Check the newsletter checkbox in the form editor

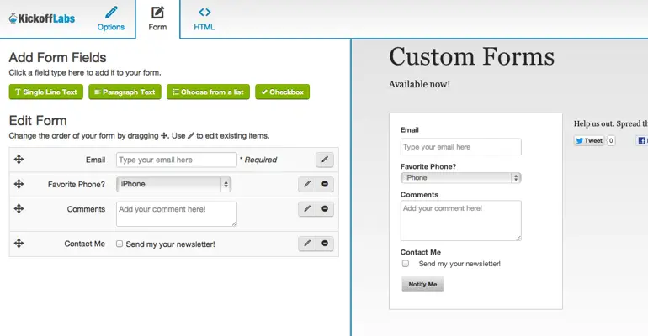[120, 244]
